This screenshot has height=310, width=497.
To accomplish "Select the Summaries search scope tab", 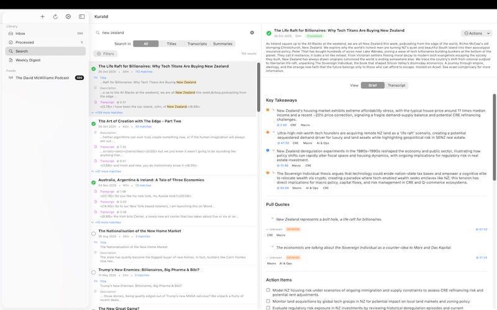I will tap(222, 43).
